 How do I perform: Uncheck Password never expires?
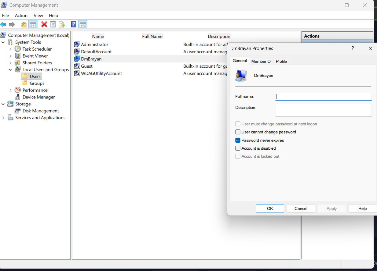(x=238, y=140)
